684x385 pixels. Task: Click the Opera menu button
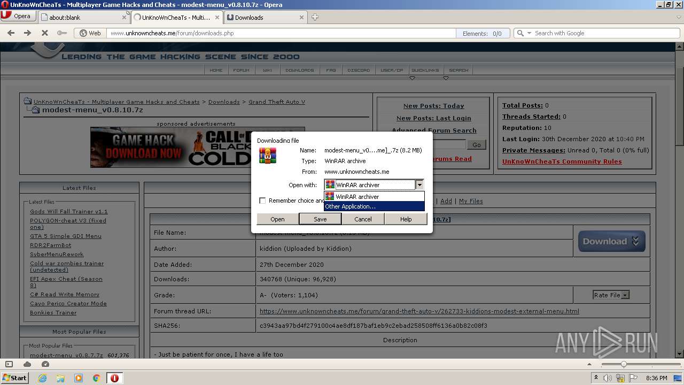pos(18,16)
